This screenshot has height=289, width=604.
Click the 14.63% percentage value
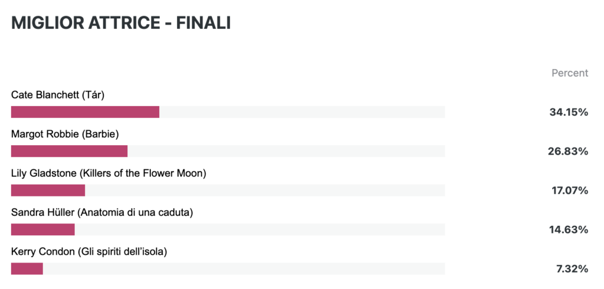[569, 231]
